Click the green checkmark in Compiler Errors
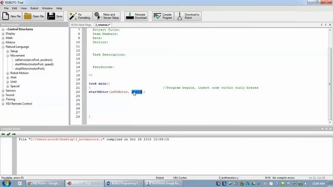This screenshot has height=187, width=333. 8,134
